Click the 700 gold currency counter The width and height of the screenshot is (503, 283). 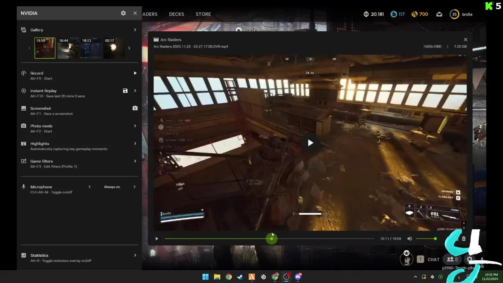pos(419,14)
